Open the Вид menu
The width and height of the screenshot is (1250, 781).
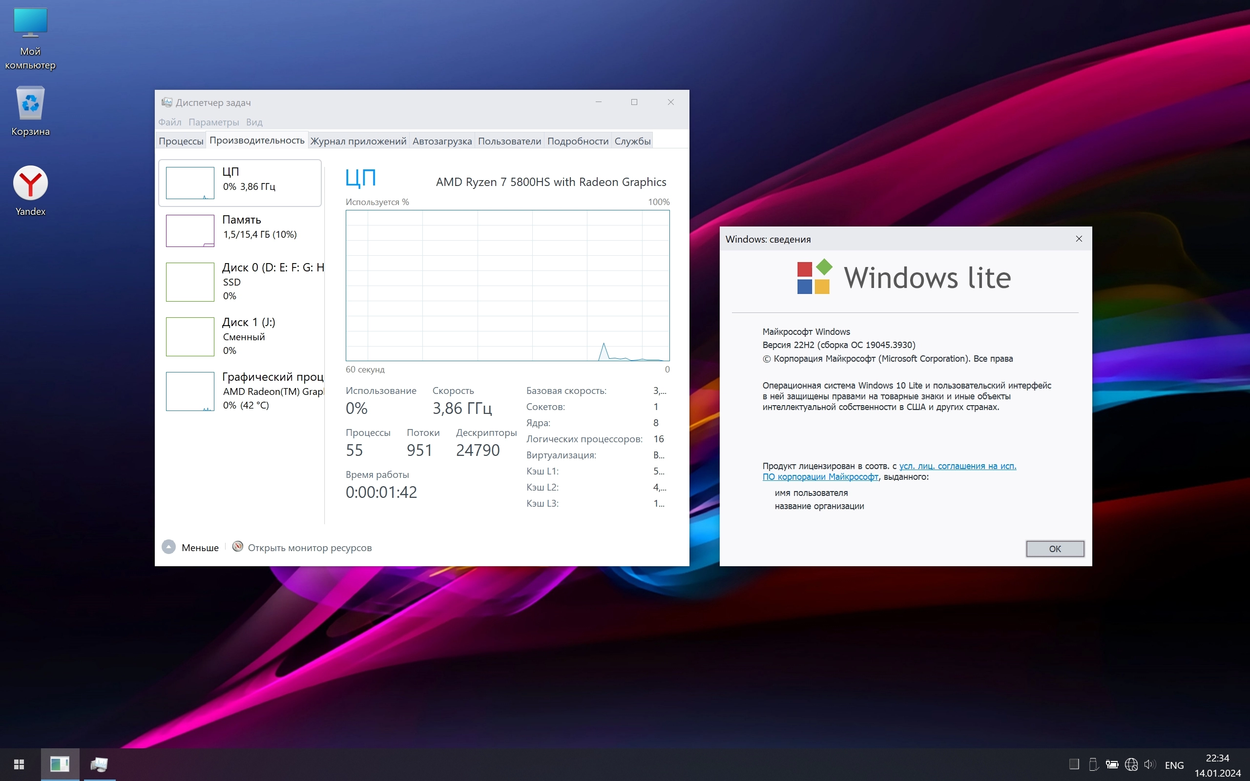[x=254, y=123]
